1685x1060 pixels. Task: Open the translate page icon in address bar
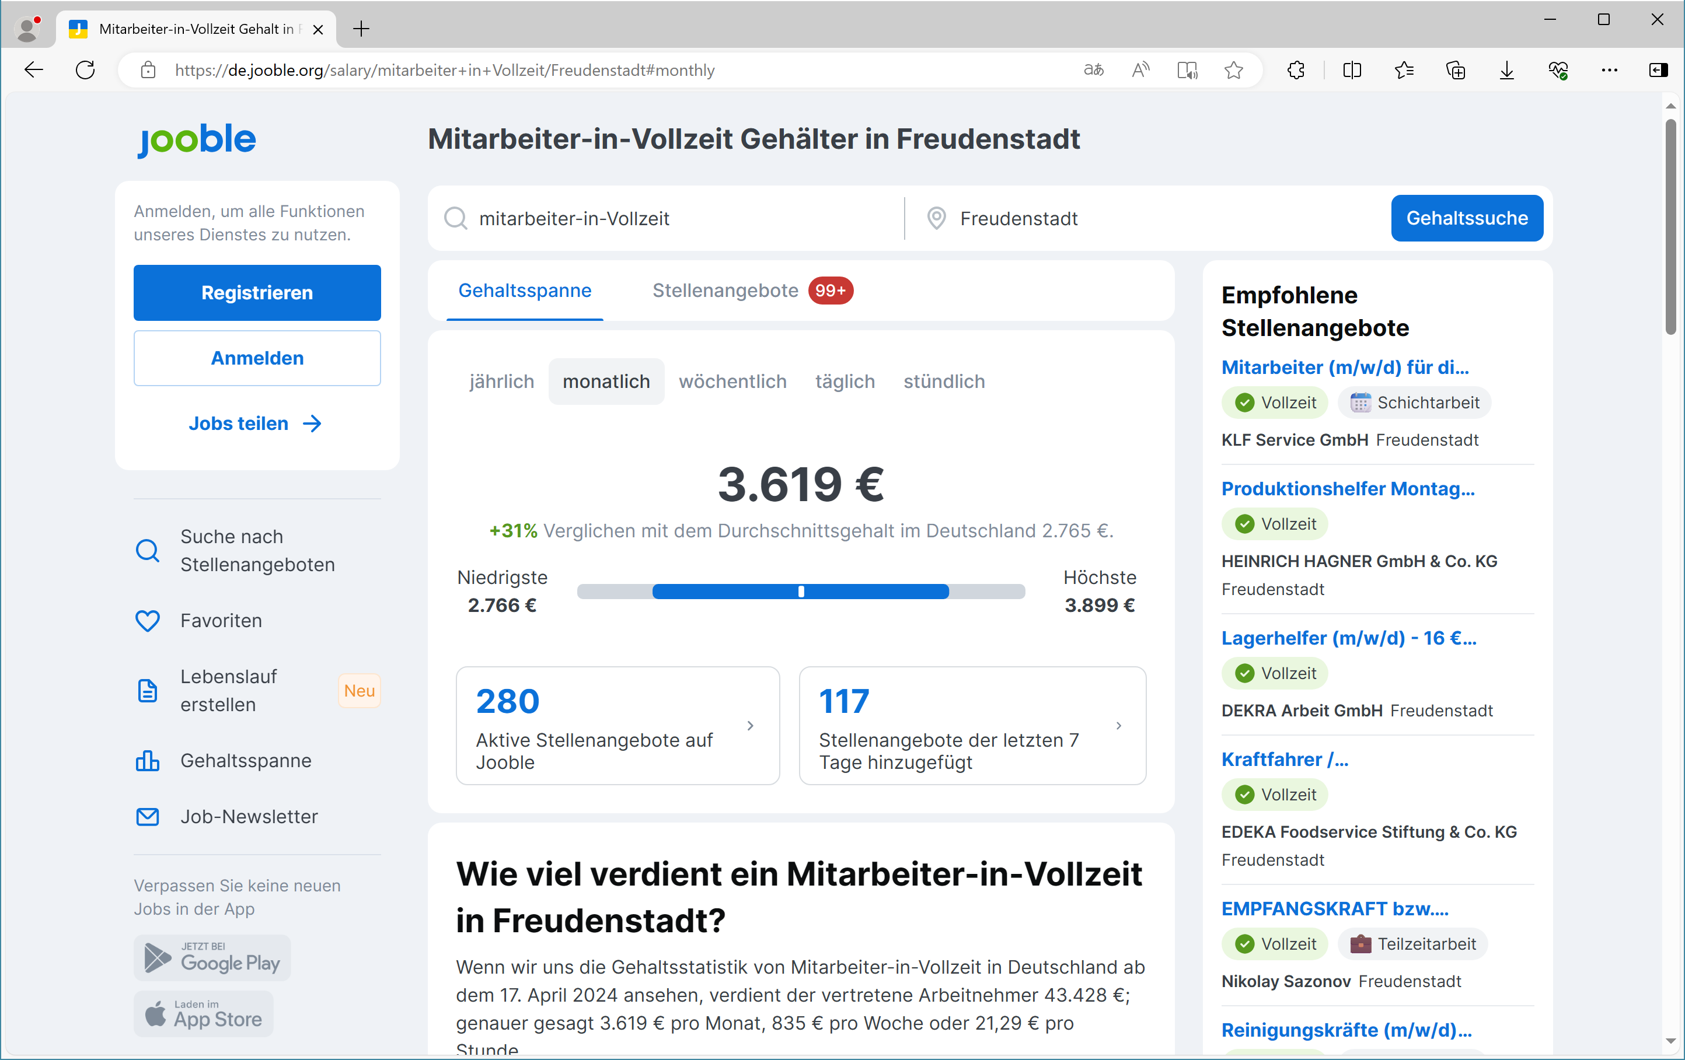(1094, 70)
